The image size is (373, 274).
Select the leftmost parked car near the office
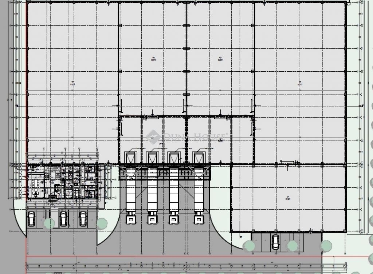pyautogui.click(x=31, y=219)
